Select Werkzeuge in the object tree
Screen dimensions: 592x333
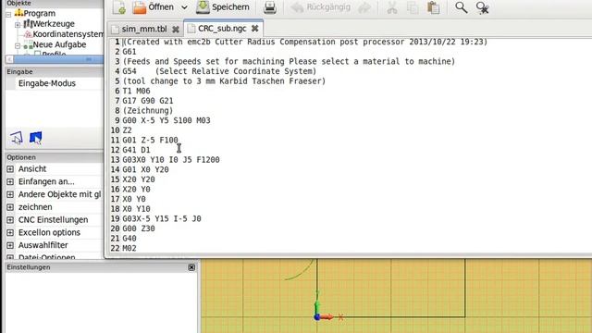tap(54, 24)
